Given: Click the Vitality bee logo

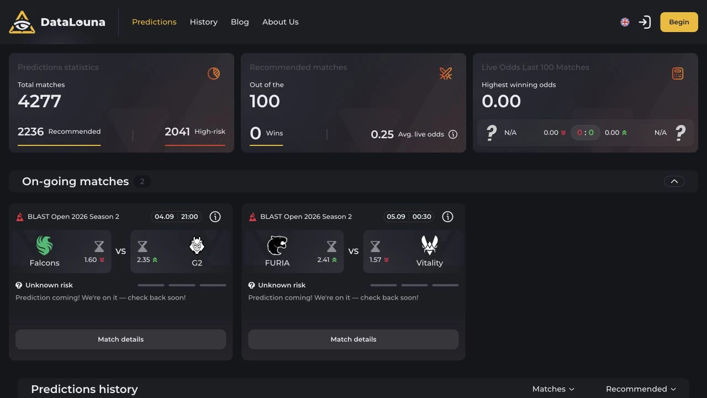Looking at the screenshot, I should (x=429, y=245).
